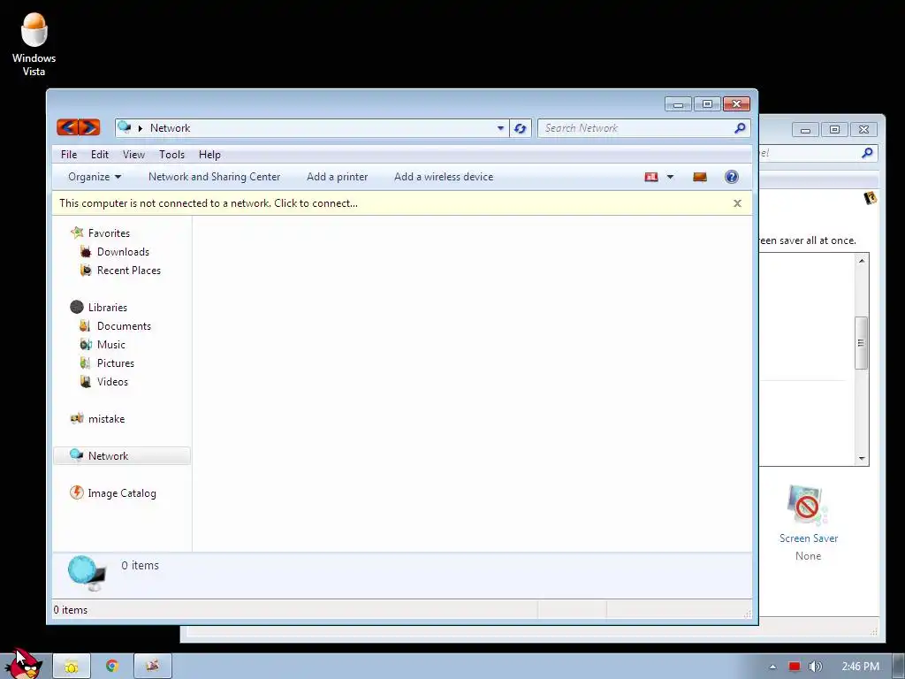
Task: Change your view icon
Action: point(651,177)
